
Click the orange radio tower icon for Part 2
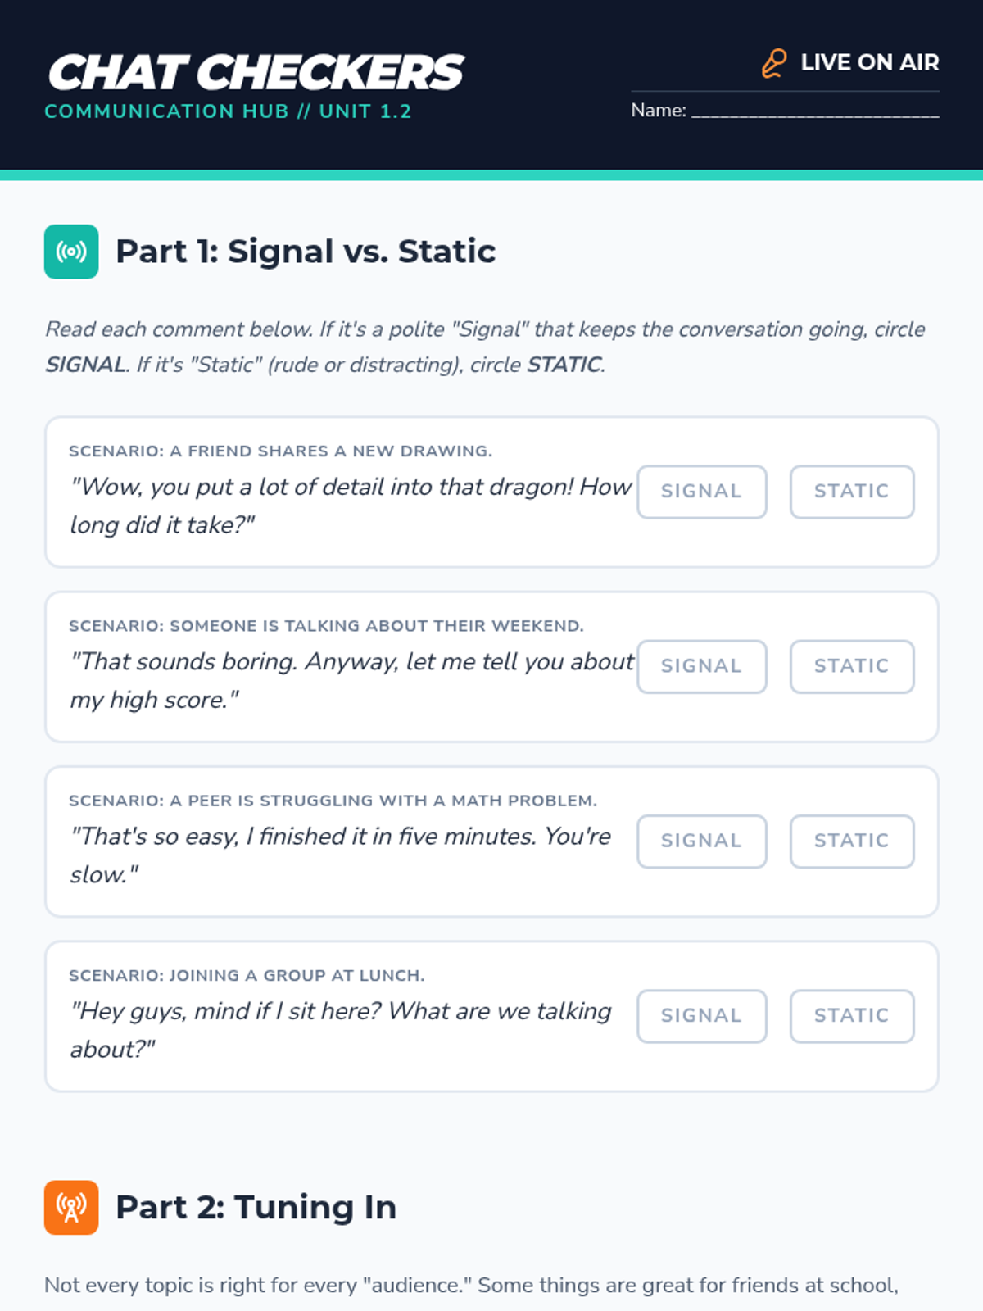71,1207
